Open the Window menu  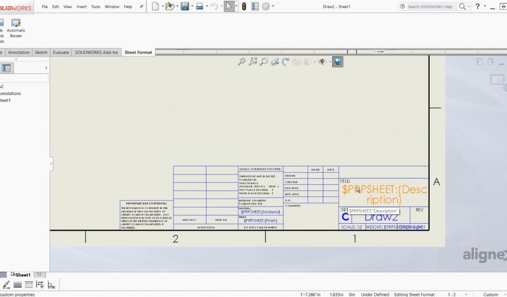112,6
